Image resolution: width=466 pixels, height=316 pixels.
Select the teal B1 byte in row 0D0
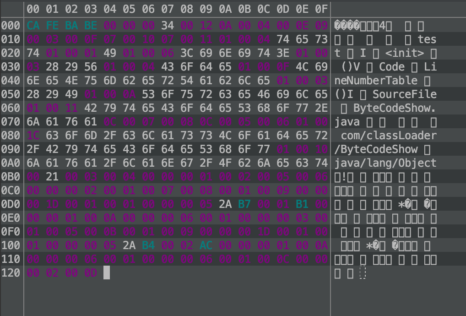pyautogui.click(x=302, y=204)
